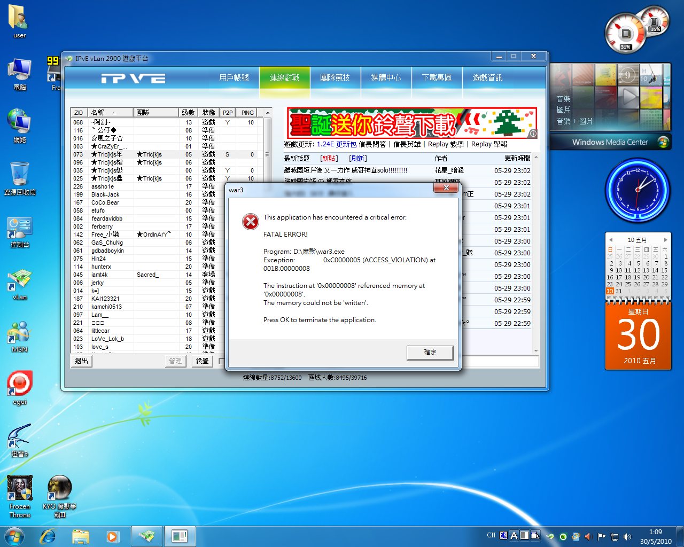
Task: Open the 下載專區 tab
Action: (x=437, y=78)
